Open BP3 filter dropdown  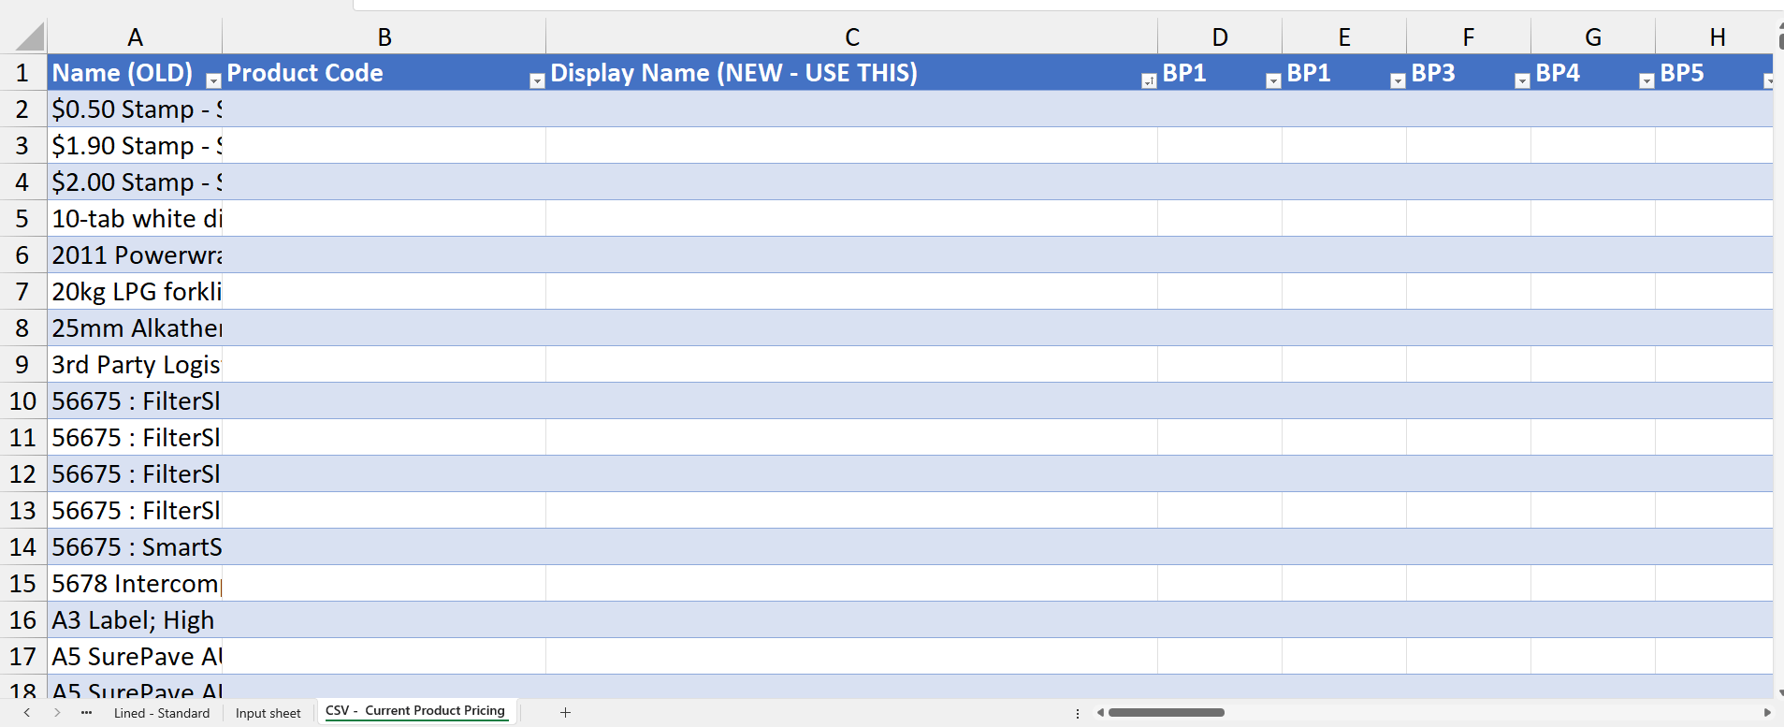1522,81
